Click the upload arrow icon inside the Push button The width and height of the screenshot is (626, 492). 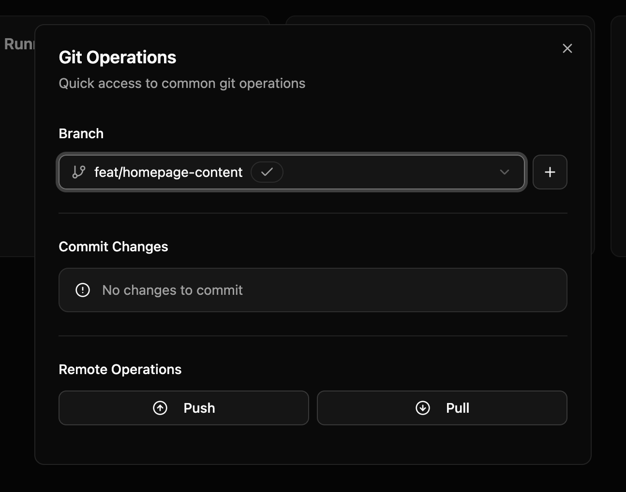[160, 408]
